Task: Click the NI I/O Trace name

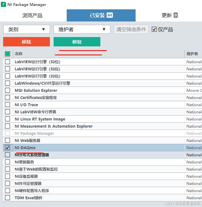Action: pos(26,105)
